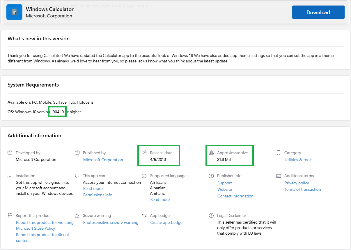Image resolution: width=351 pixels, height=250 pixels.
Task: Click the Release date calendar icon
Action: pyautogui.click(x=144, y=153)
